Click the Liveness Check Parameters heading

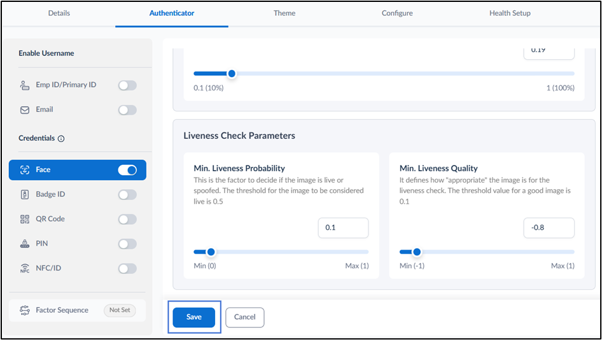239,136
